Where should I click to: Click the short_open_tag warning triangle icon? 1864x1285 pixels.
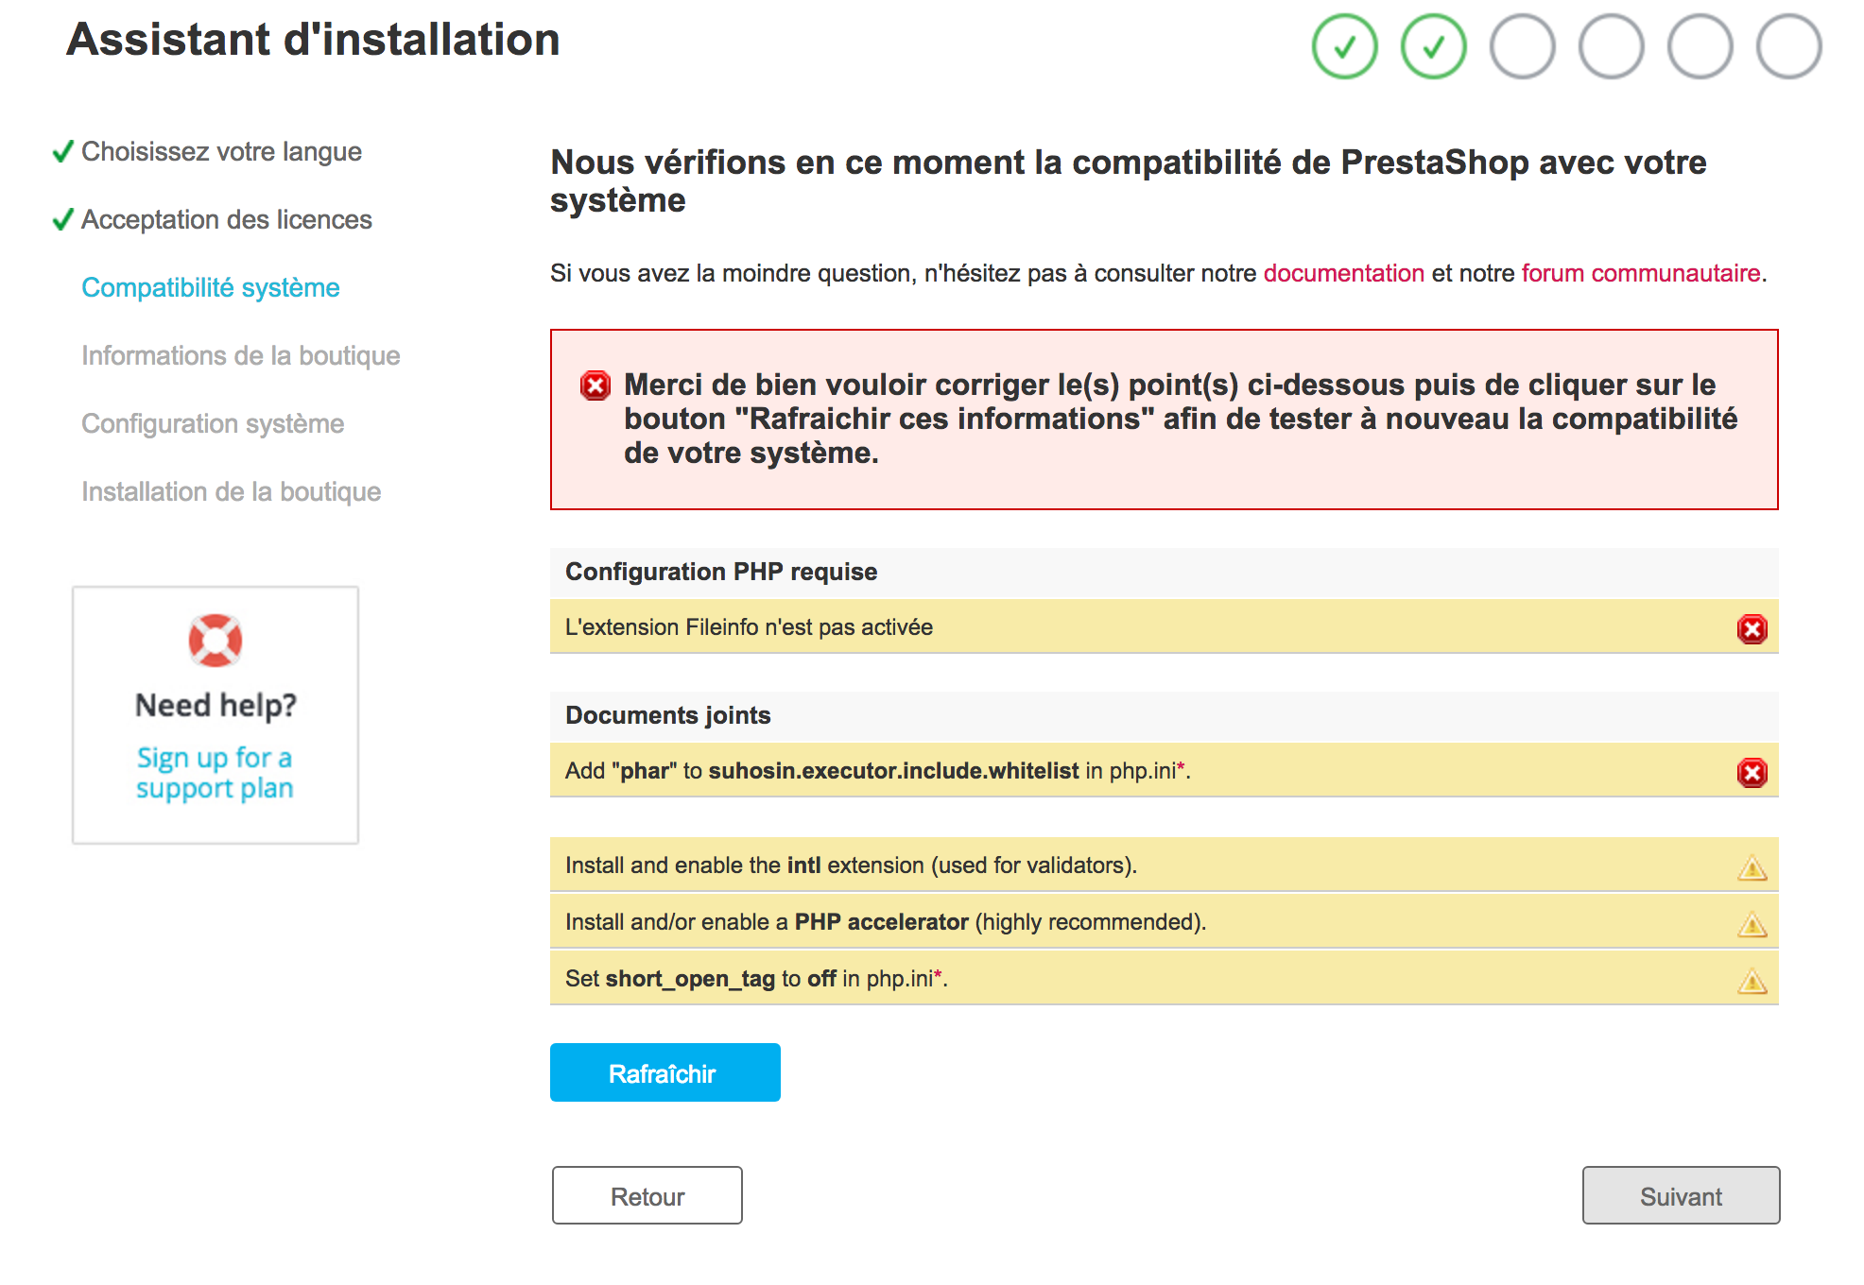tap(1752, 981)
